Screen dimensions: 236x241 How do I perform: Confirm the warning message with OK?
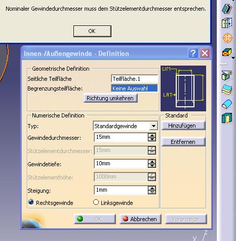point(92,31)
